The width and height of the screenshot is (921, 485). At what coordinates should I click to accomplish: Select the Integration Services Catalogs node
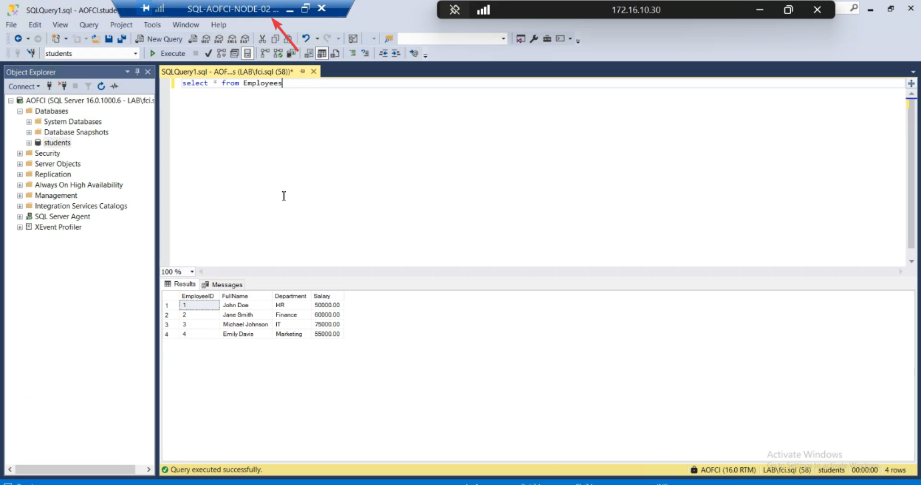coord(81,206)
